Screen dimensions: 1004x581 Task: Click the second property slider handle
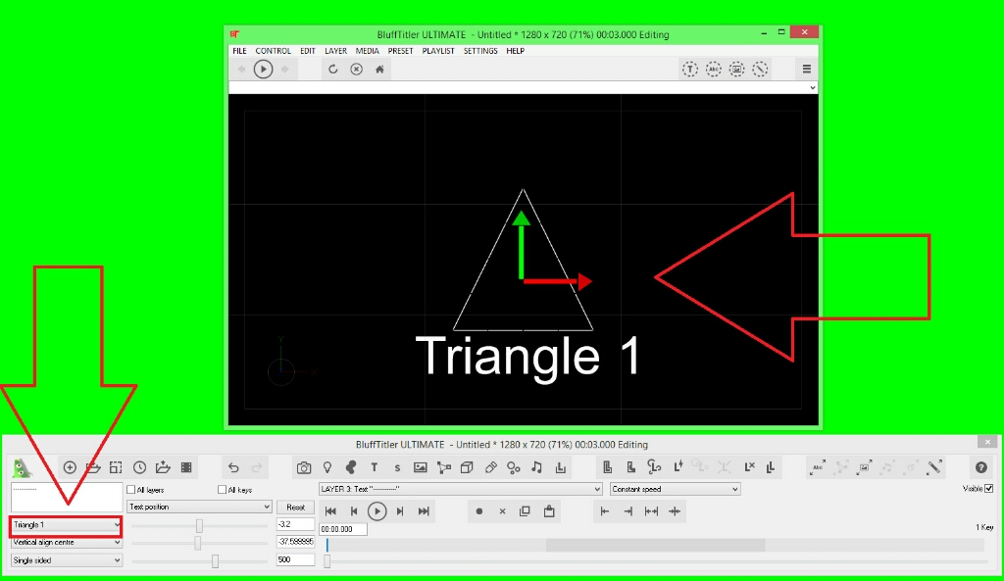pos(198,543)
